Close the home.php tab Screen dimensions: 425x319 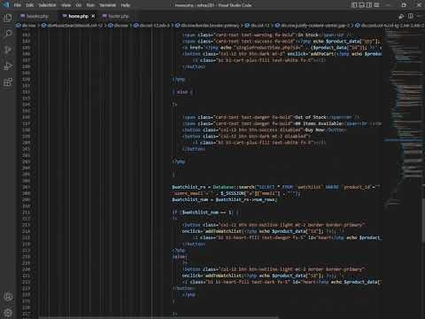coord(93,16)
